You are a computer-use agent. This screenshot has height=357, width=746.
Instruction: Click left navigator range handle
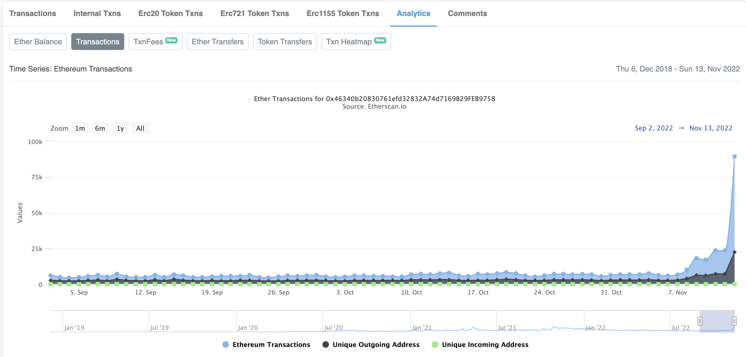700,321
